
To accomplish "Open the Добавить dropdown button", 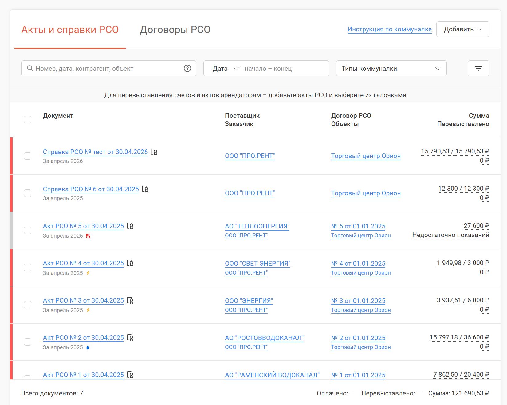I will (463, 29).
